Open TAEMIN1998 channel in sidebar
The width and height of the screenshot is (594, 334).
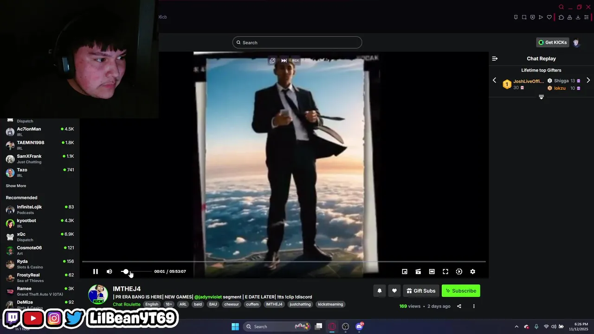(x=40, y=145)
